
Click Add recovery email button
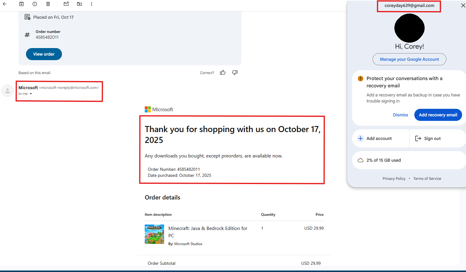click(438, 115)
